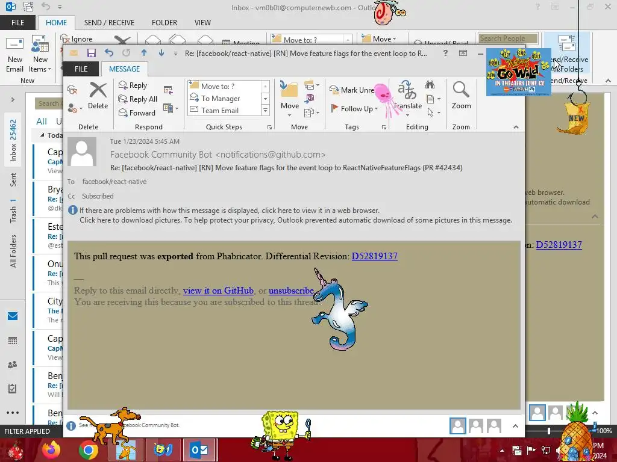This screenshot has height=462, width=617.
Task: Go to the next item with the down arrow
Action: click(161, 53)
